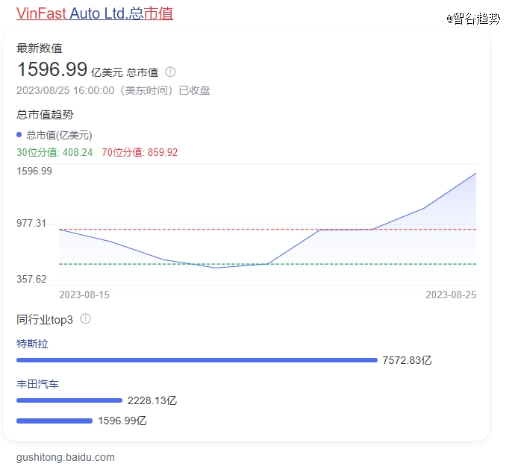
Task: Click the 特斯拉 7572.83亿 market cap bar
Action: (x=197, y=360)
